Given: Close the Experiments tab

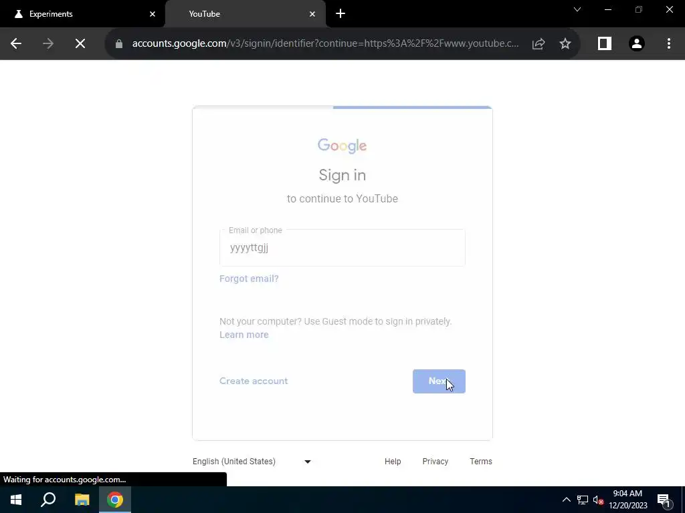Looking at the screenshot, I should (153, 14).
